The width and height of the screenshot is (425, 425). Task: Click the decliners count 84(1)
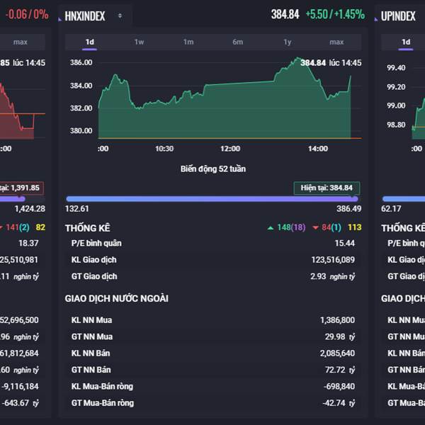pyautogui.click(x=331, y=227)
